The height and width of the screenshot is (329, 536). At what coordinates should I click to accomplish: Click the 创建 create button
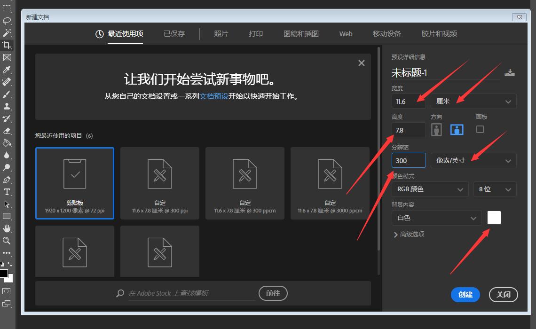(465, 295)
